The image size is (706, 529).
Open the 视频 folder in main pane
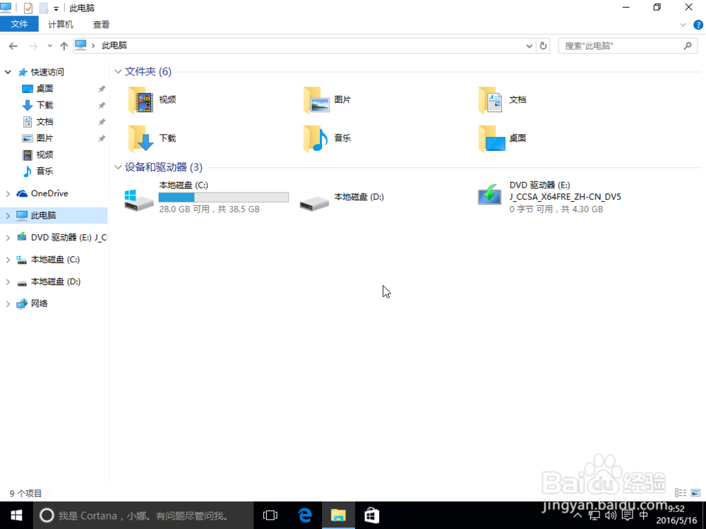click(x=152, y=100)
